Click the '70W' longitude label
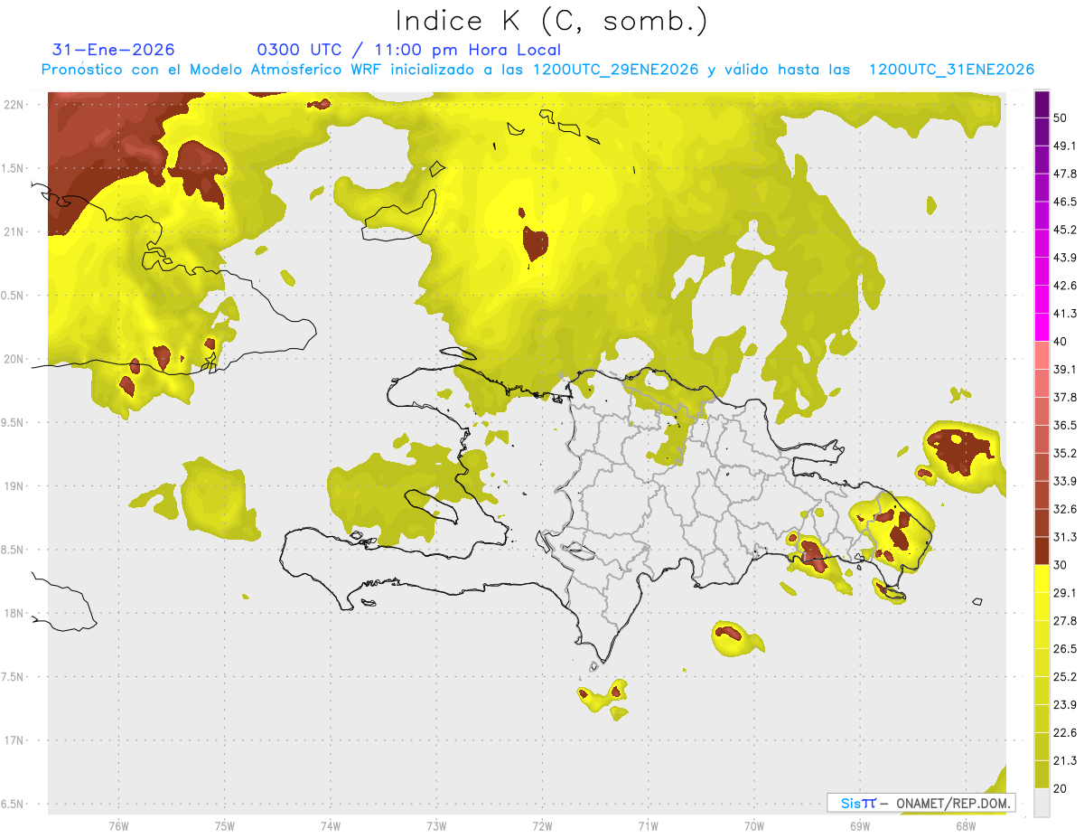 point(753,825)
